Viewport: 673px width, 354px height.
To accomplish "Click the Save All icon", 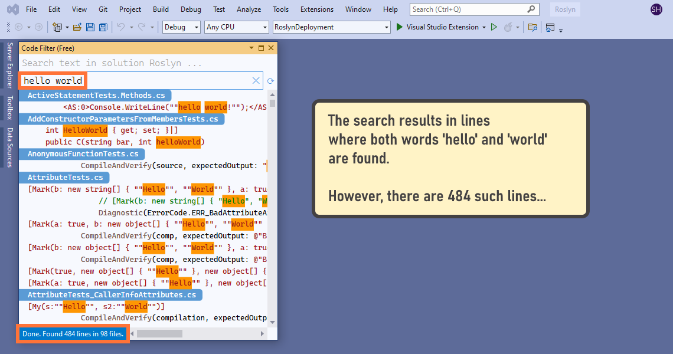I will (x=103, y=27).
